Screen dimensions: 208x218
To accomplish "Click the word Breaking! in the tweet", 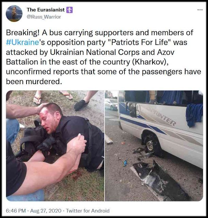I will tap(23, 33).
